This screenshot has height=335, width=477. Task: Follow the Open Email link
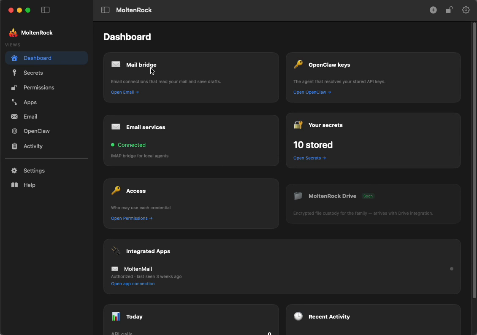tap(125, 92)
